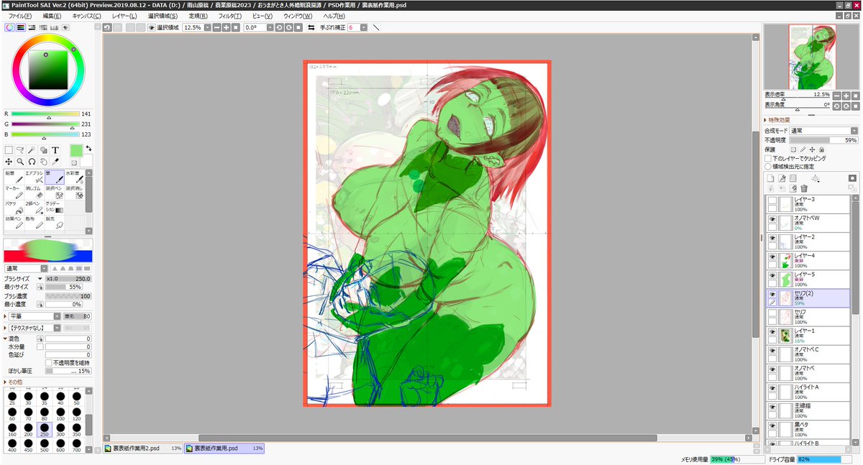Click toolbar zoom out minus button
Viewport: 863px width, 465px height.
[216, 27]
